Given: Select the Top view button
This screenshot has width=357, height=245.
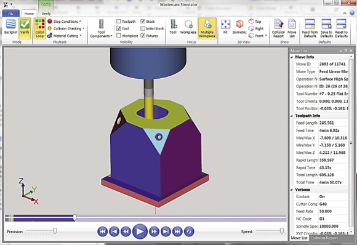Looking at the screenshot, I should (255, 22).
